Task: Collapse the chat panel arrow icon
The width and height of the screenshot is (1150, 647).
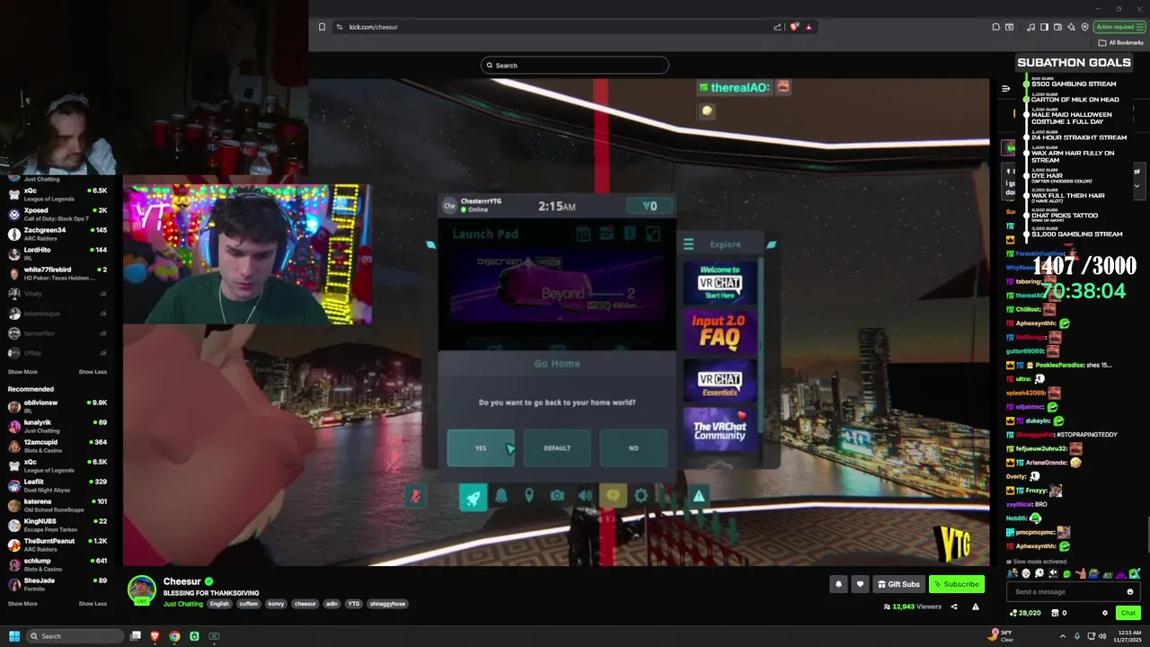Action: pos(1005,88)
